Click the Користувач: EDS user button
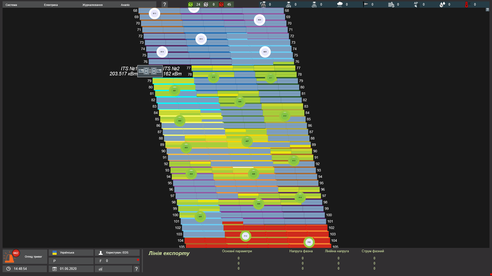Viewport: 492px width, 276px height. click(117, 253)
